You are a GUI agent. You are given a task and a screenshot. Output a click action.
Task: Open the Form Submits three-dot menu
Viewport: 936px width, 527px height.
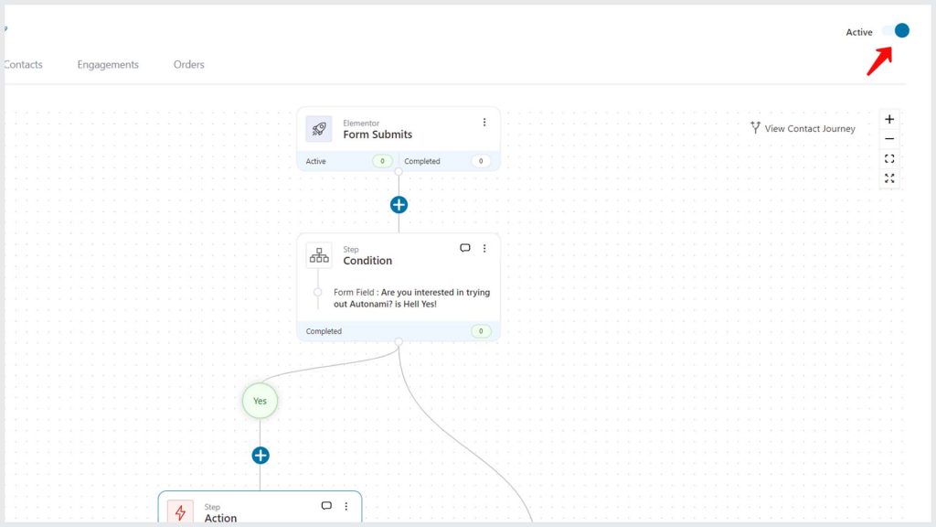(x=484, y=122)
